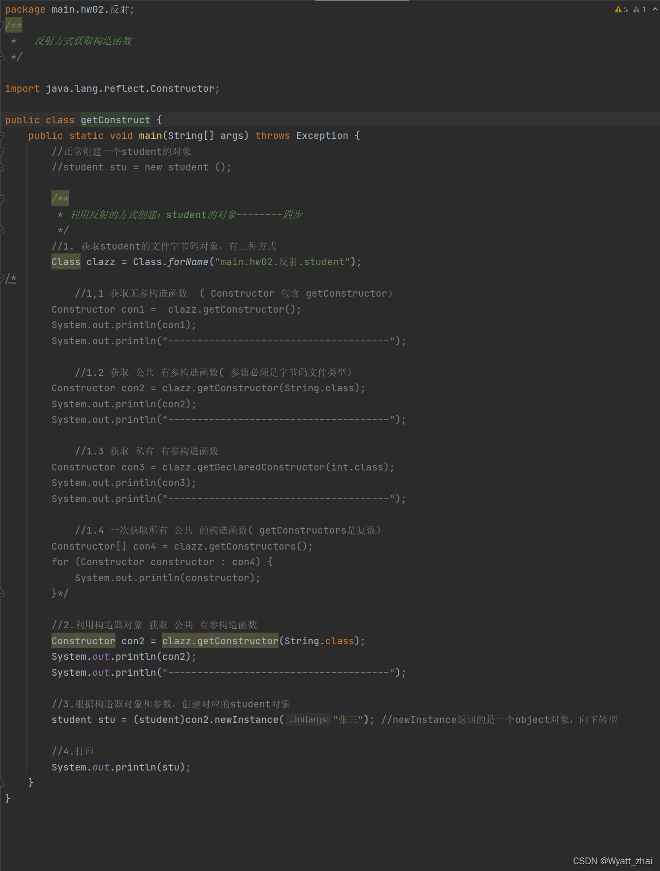The height and width of the screenshot is (871, 660).
Task: Click the class name 'getConstruct'
Action: (115, 120)
